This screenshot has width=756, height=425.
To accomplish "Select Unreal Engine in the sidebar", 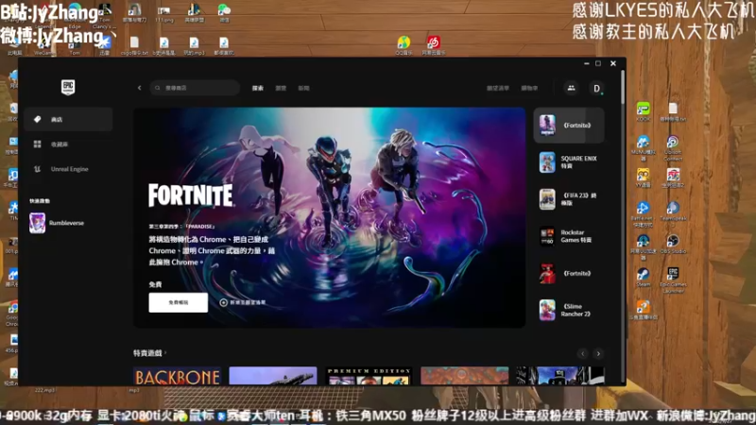I will [68, 169].
